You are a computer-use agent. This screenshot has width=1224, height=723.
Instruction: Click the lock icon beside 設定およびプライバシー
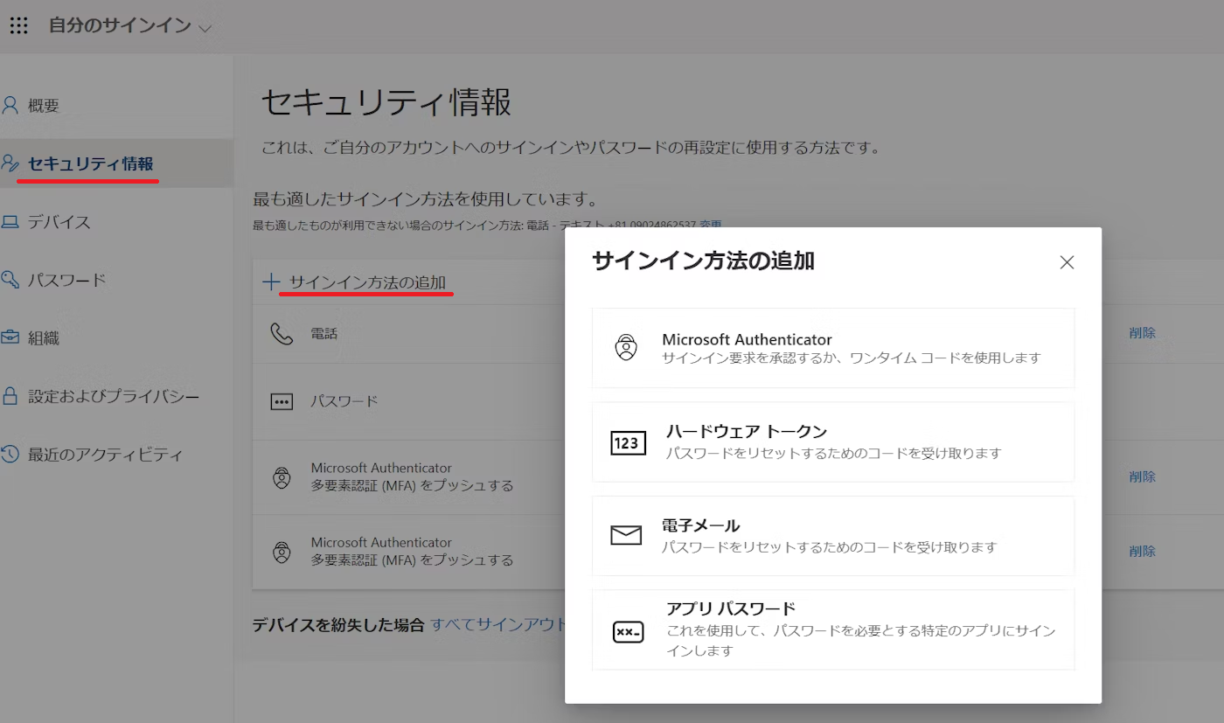(x=10, y=396)
